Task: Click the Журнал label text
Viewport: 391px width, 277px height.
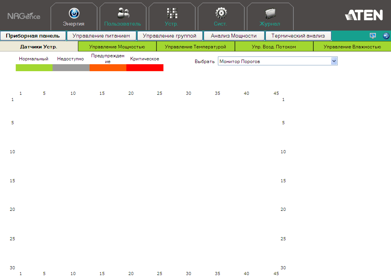Action: coord(270,24)
